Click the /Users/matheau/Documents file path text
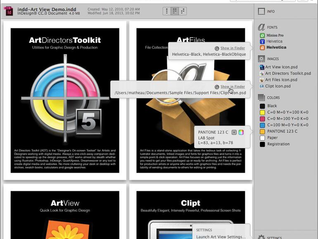The image size is (318, 239). [180, 93]
